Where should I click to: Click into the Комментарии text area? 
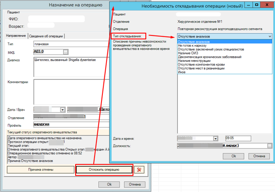[x=72, y=92]
